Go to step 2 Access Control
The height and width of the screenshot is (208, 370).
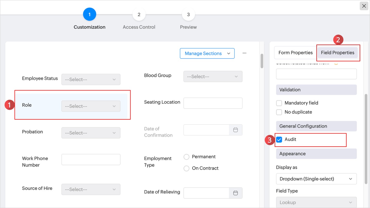click(139, 15)
